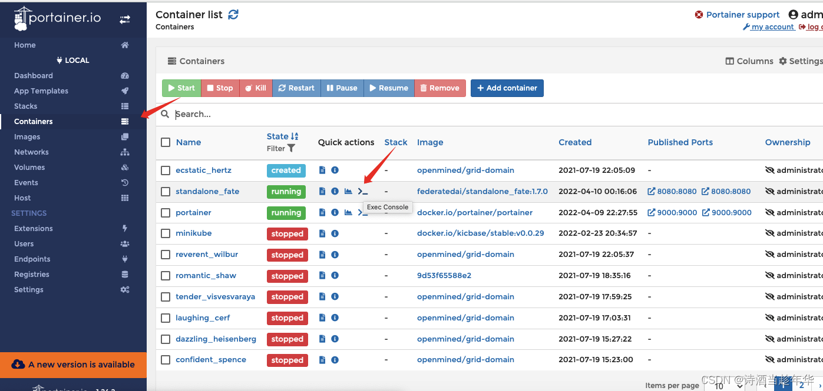Open Dashboard in the sidebar
This screenshot has height=391, width=823.
pyautogui.click(x=34, y=76)
